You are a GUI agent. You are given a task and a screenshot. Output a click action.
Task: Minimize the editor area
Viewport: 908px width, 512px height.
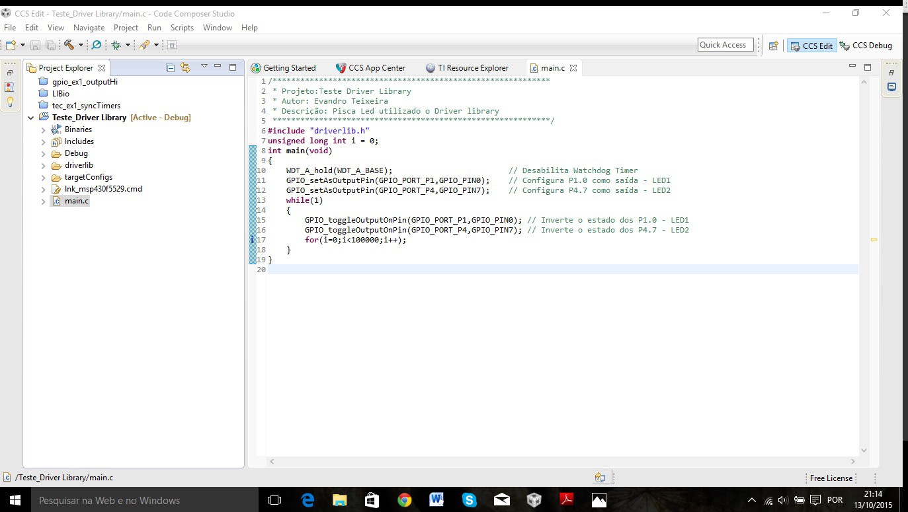(x=852, y=67)
